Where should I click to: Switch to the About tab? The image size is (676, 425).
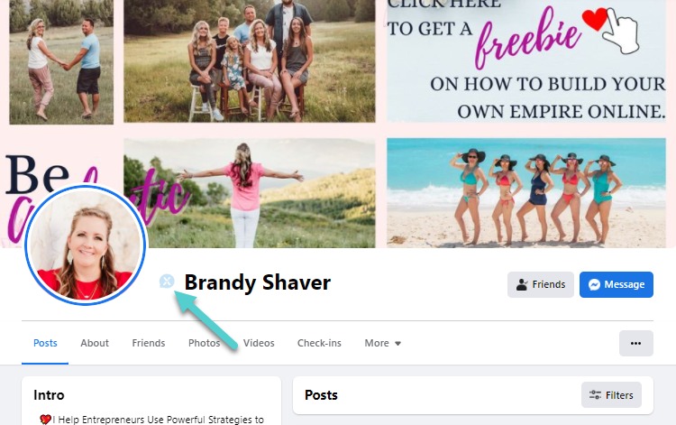pyautogui.click(x=95, y=343)
